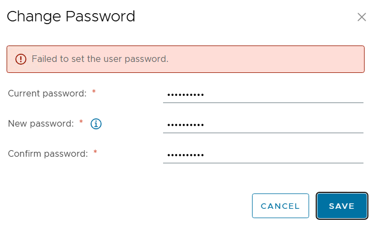Close the Change Password dialog with X
The height and width of the screenshot is (228, 375).
point(362,17)
